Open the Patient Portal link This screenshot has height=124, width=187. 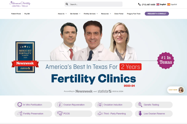pos(16,14)
